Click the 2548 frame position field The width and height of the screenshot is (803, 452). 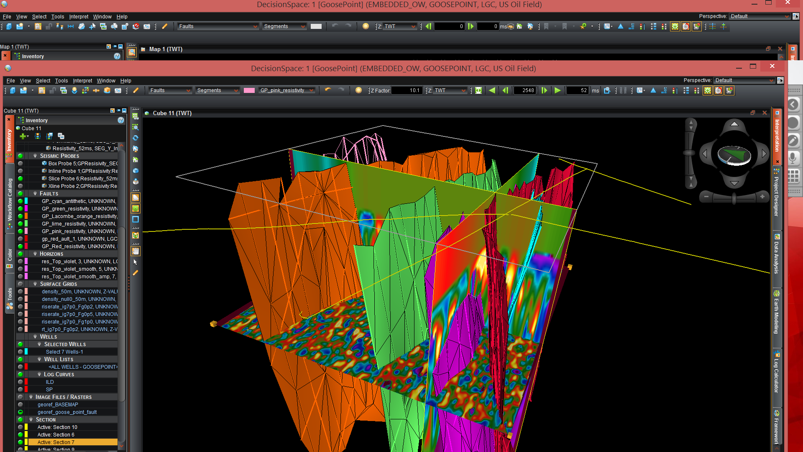[524, 90]
